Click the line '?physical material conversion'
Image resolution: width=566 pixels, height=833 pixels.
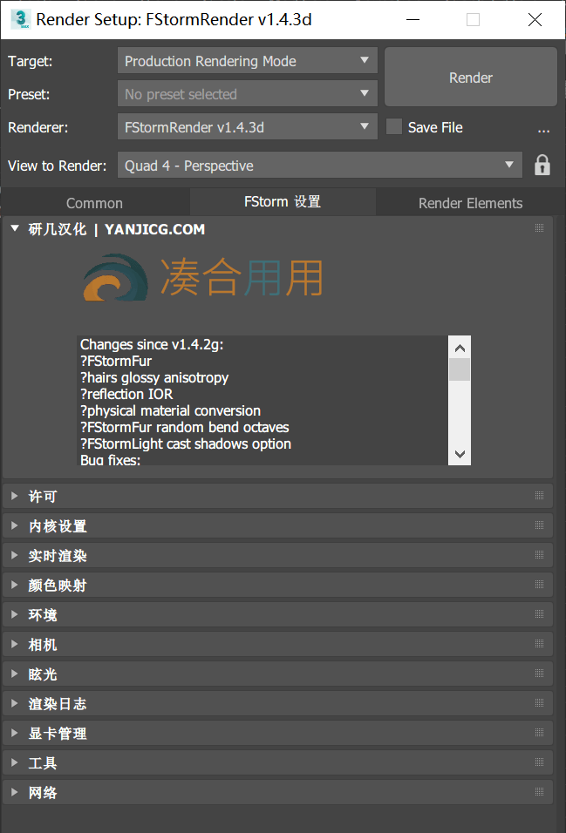click(170, 410)
